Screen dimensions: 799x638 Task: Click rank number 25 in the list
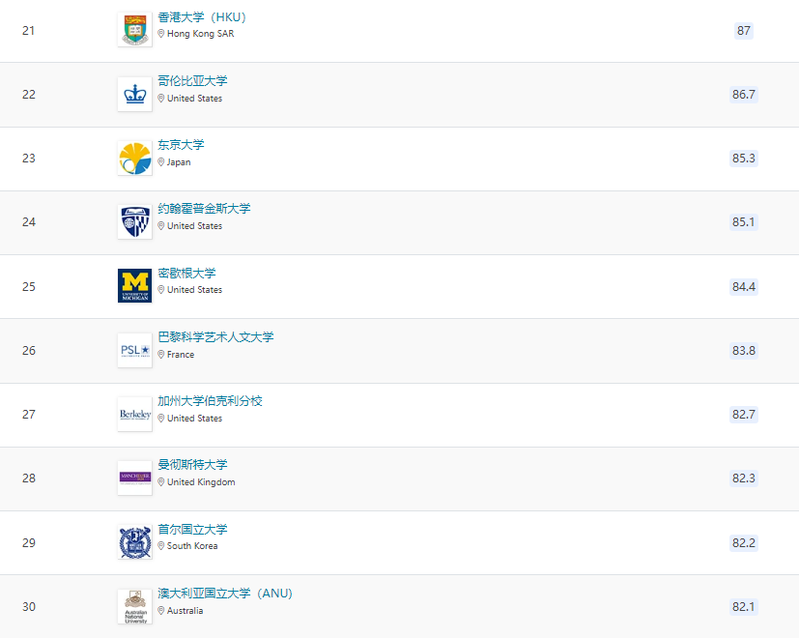coord(28,286)
